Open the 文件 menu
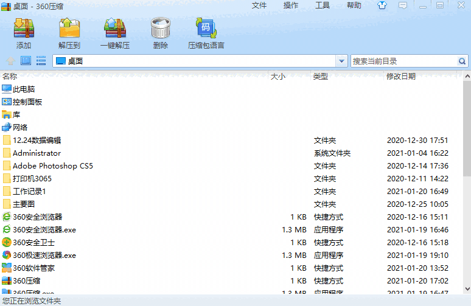 259,5
